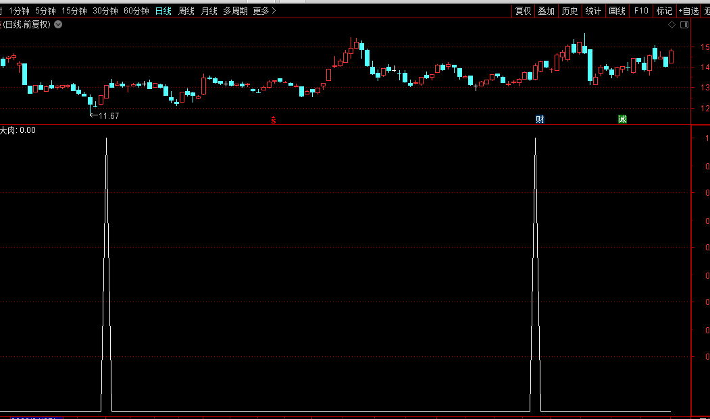710x419 pixels.
Task: Open the 画线 drawing tools
Action: [x=617, y=11]
